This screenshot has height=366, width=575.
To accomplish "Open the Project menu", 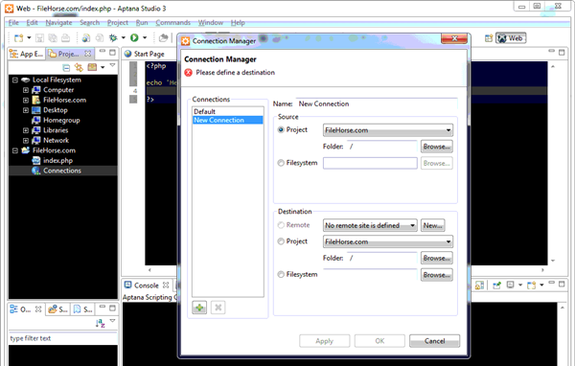I will click(117, 23).
